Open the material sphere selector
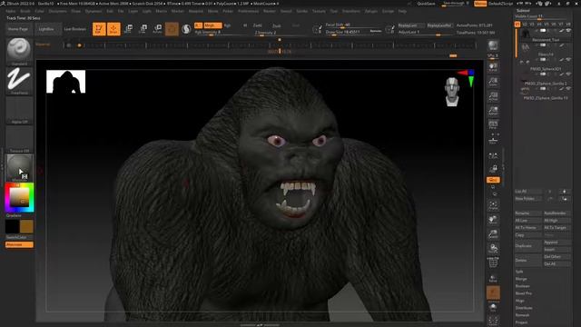The height and width of the screenshot is (327, 581). (19, 167)
